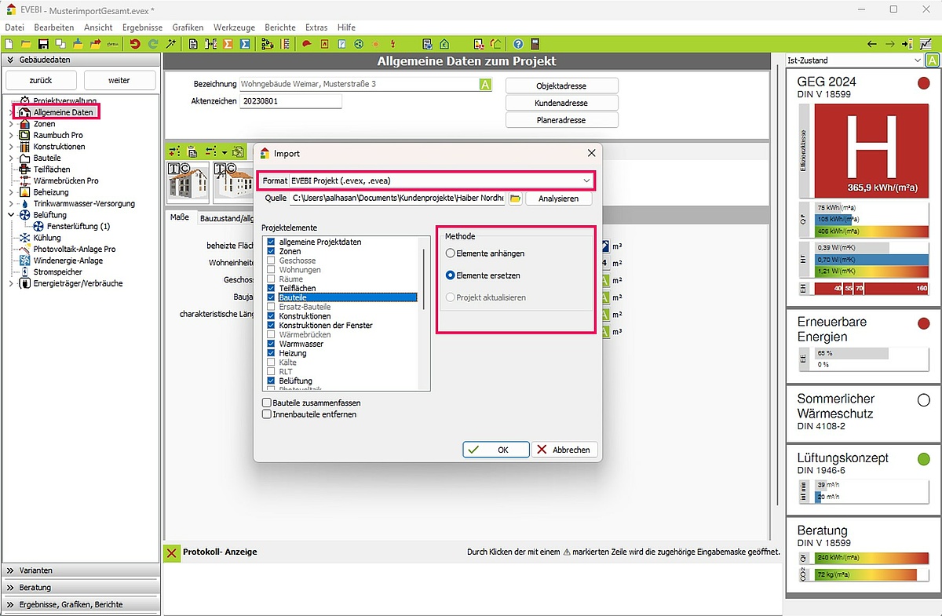Image resolution: width=942 pixels, height=616 pixels.
Task: Click the blue sigma icon in the toolbar
Action: (245, 44)
